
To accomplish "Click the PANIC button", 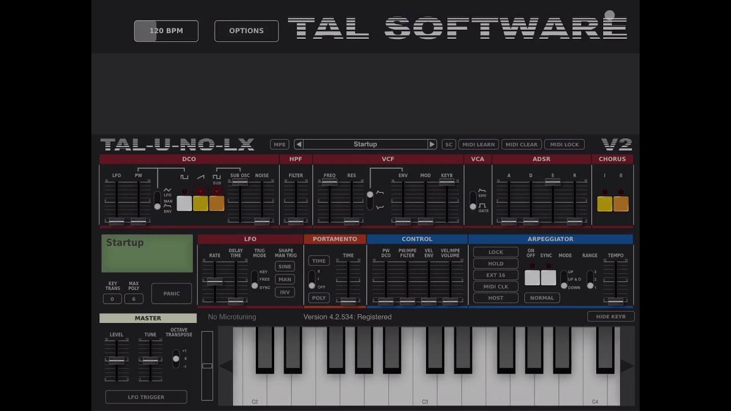I will coord(171,293).
